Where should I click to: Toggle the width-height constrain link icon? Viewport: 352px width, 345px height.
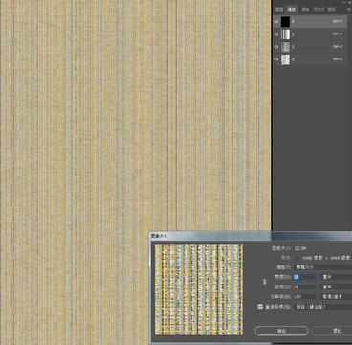[x=264, y=282]
